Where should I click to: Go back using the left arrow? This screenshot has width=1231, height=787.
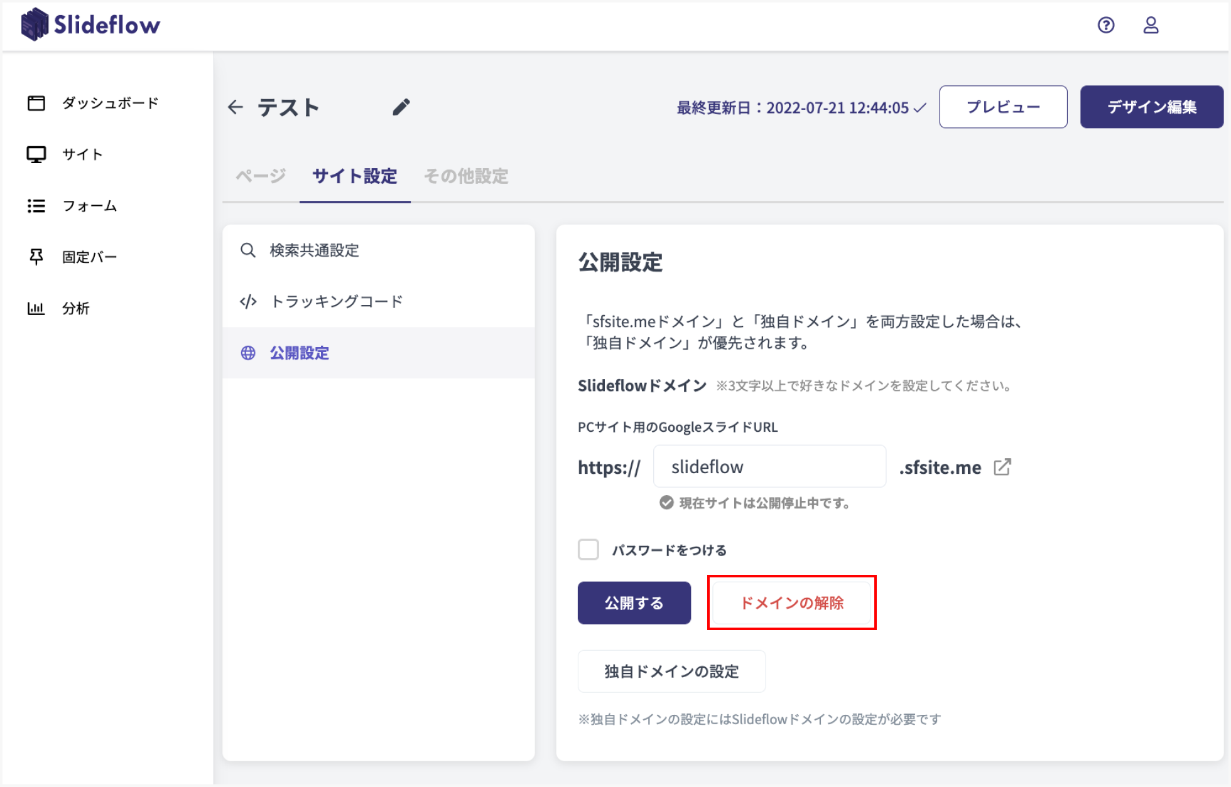[236, 107]
